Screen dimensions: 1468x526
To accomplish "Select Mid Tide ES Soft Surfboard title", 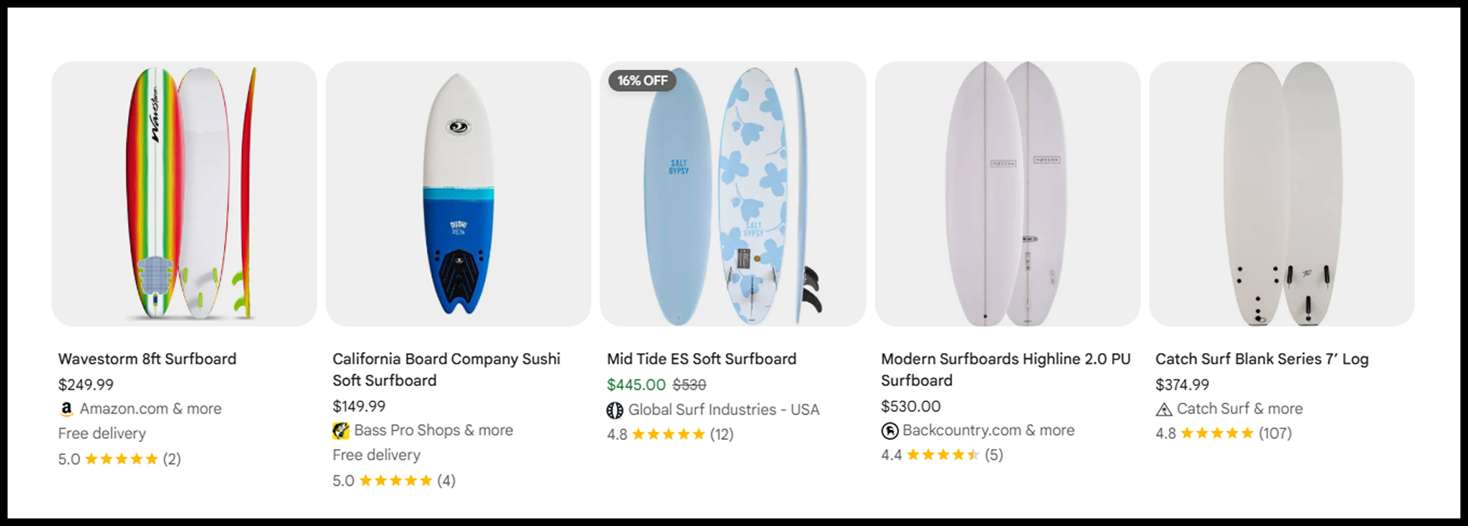I will [701, 359].
